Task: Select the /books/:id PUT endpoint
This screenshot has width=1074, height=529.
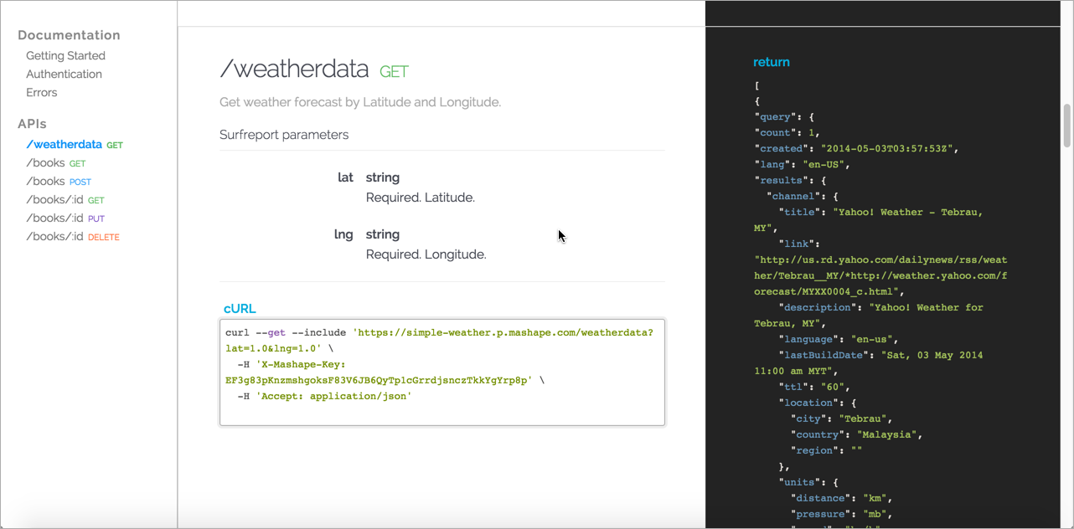Action: (65, 218)
